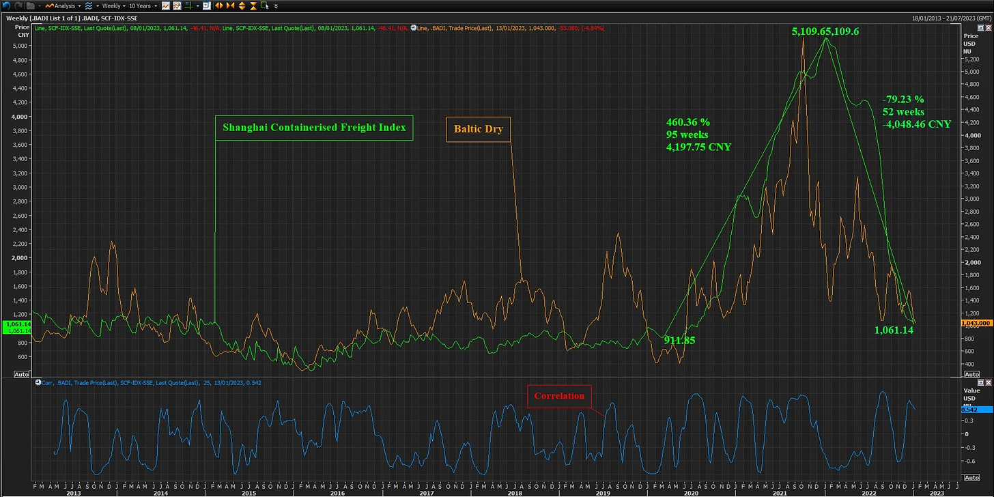Click the expand vertically arrows icon

coord(242,5)
